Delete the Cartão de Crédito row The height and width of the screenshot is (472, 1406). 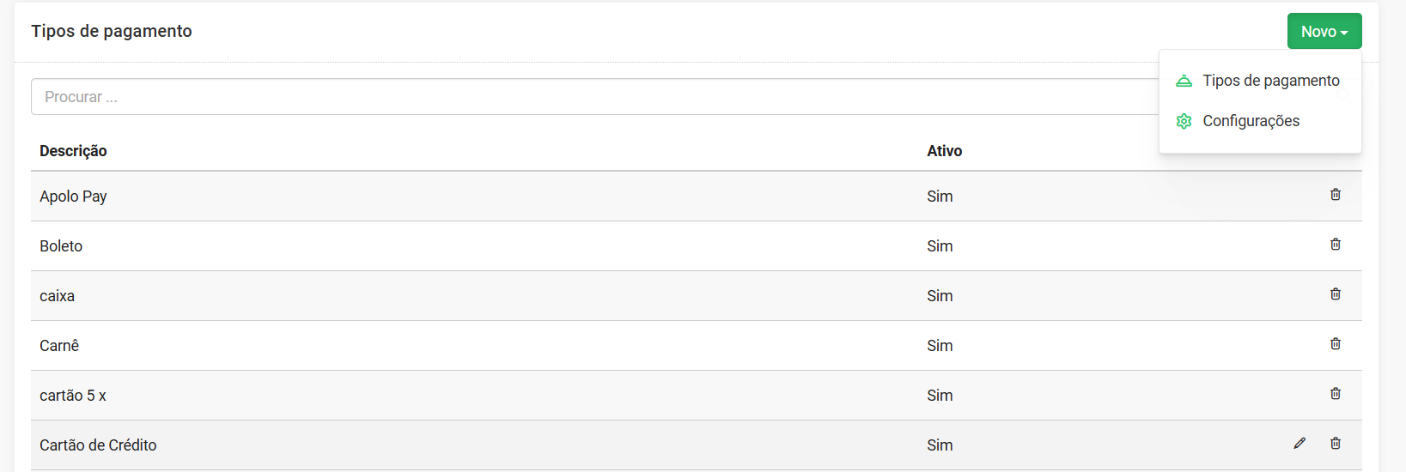1336,444
